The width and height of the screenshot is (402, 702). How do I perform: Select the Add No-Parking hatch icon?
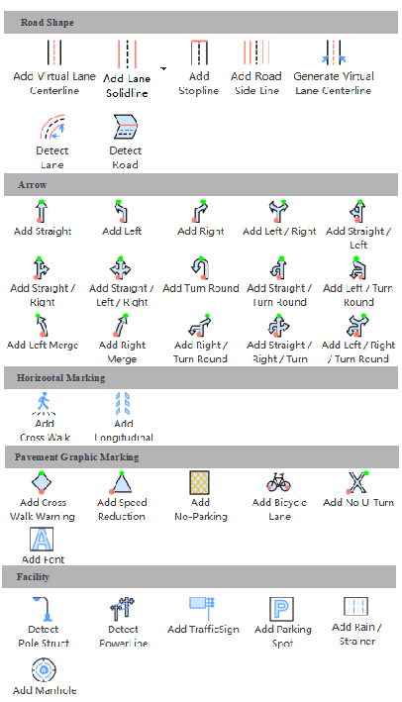click(x=200, y=482)
